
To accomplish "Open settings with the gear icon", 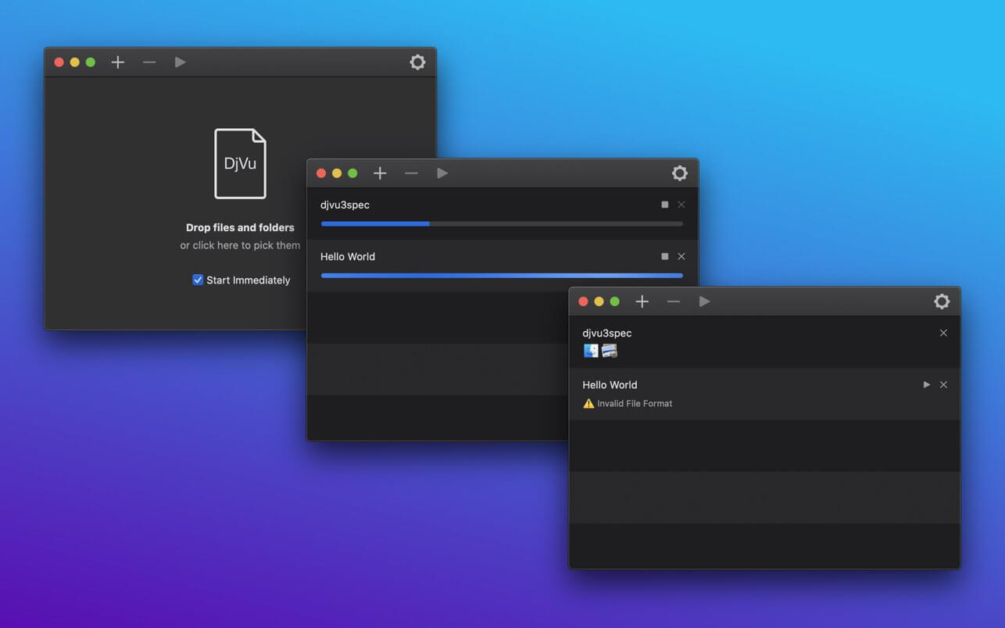I will click(x=942, y=301).
